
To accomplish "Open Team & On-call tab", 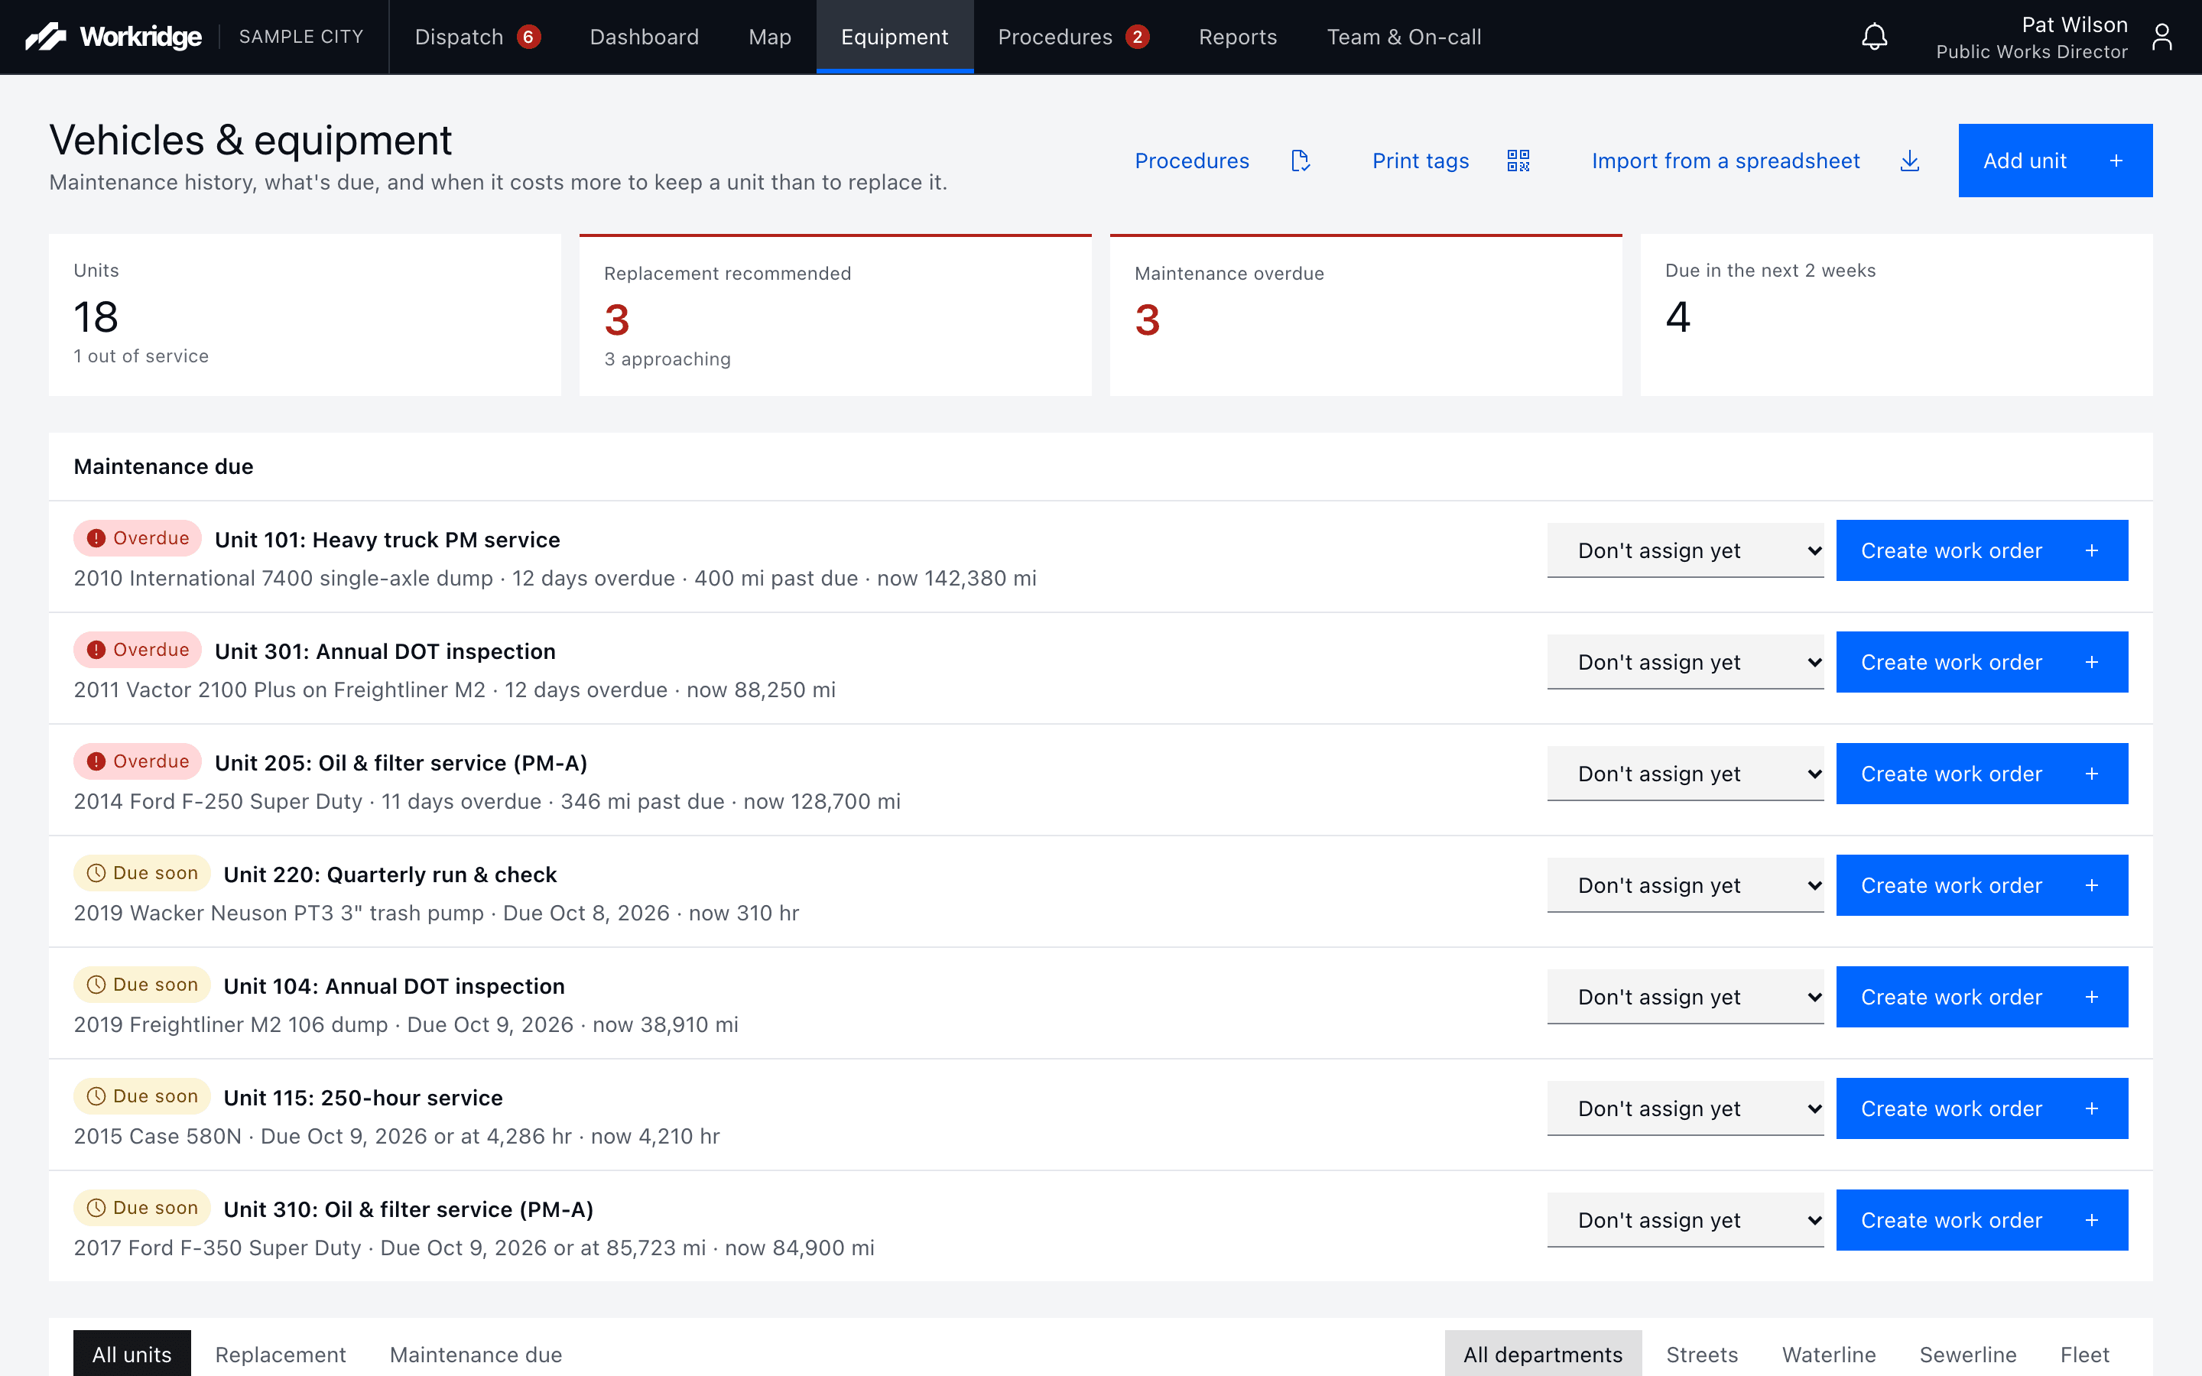I will point(1404,37).
